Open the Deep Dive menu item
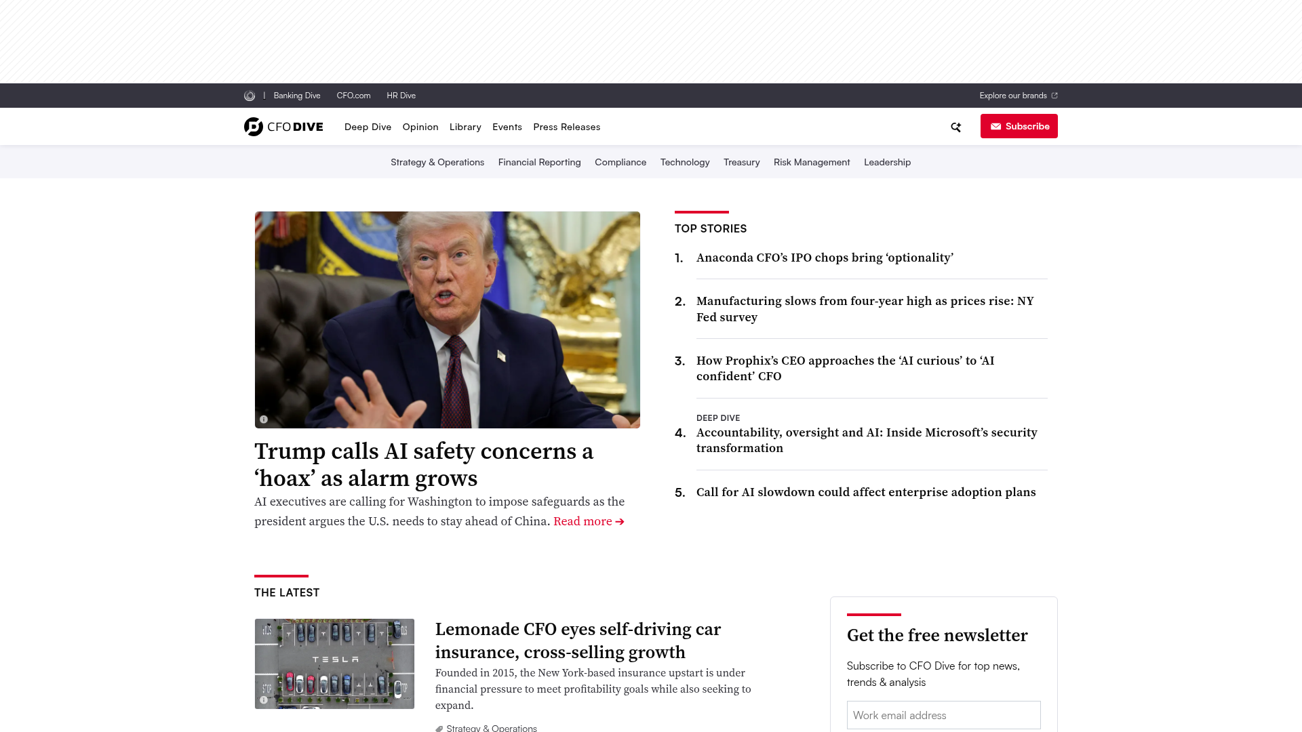Viewport: 1302px width, 732px height. click(x=368, y=127)
